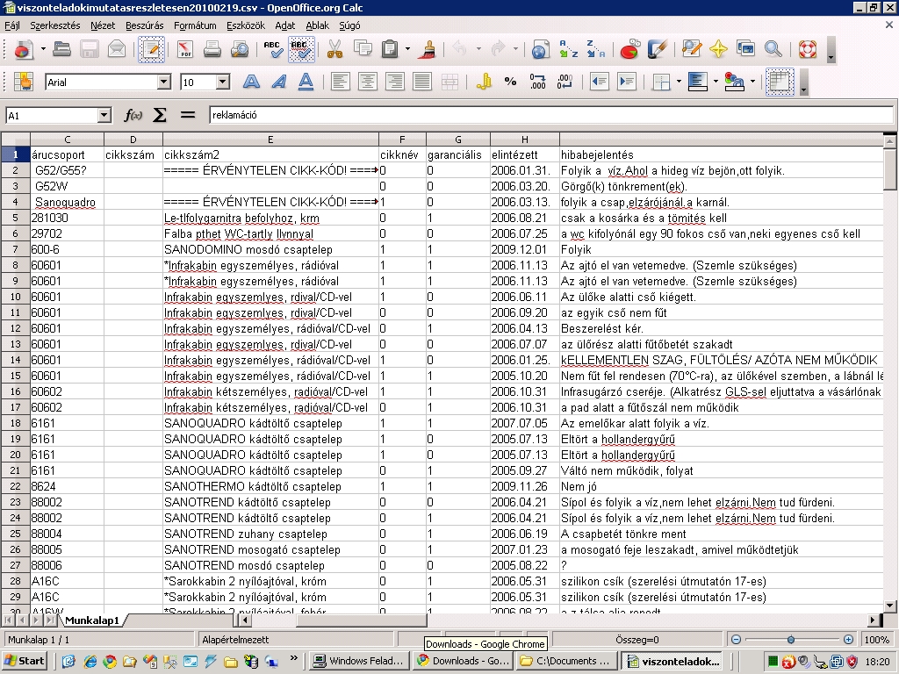This screenshot has width=899, height=674.
Task: Expand the New document dropdown arrow
Action: click(x=43, y=50)
